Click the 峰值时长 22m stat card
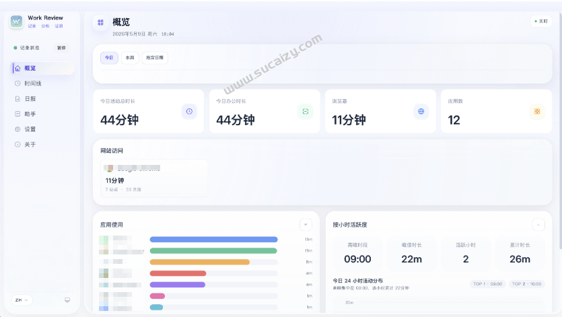 (411, 253)
